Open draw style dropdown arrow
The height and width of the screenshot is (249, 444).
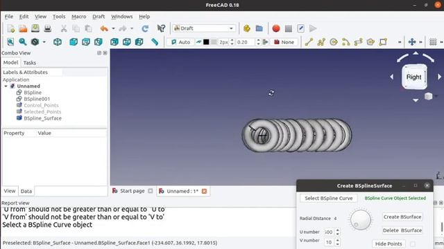coord(44,42)
